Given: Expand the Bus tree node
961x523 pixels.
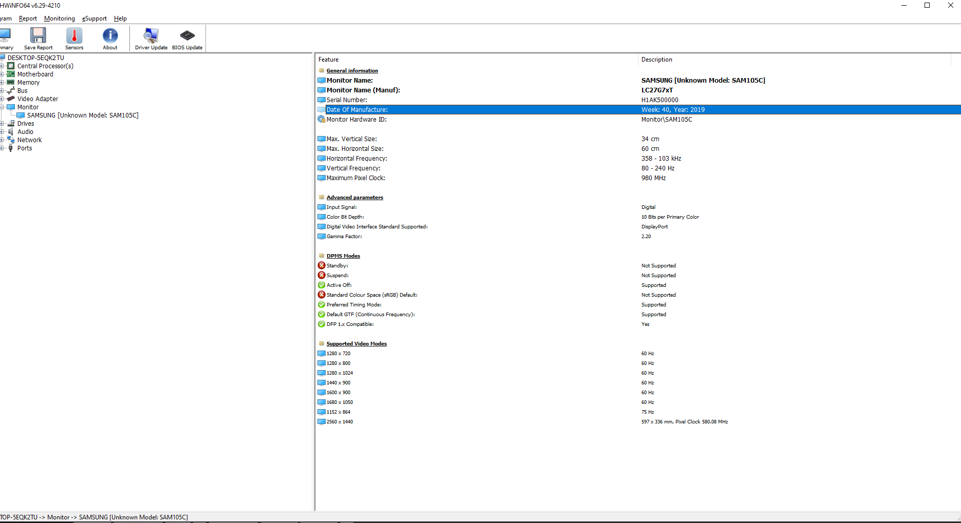Looking at the screenshot, I should pyautogui.click(x=2, y=90).
